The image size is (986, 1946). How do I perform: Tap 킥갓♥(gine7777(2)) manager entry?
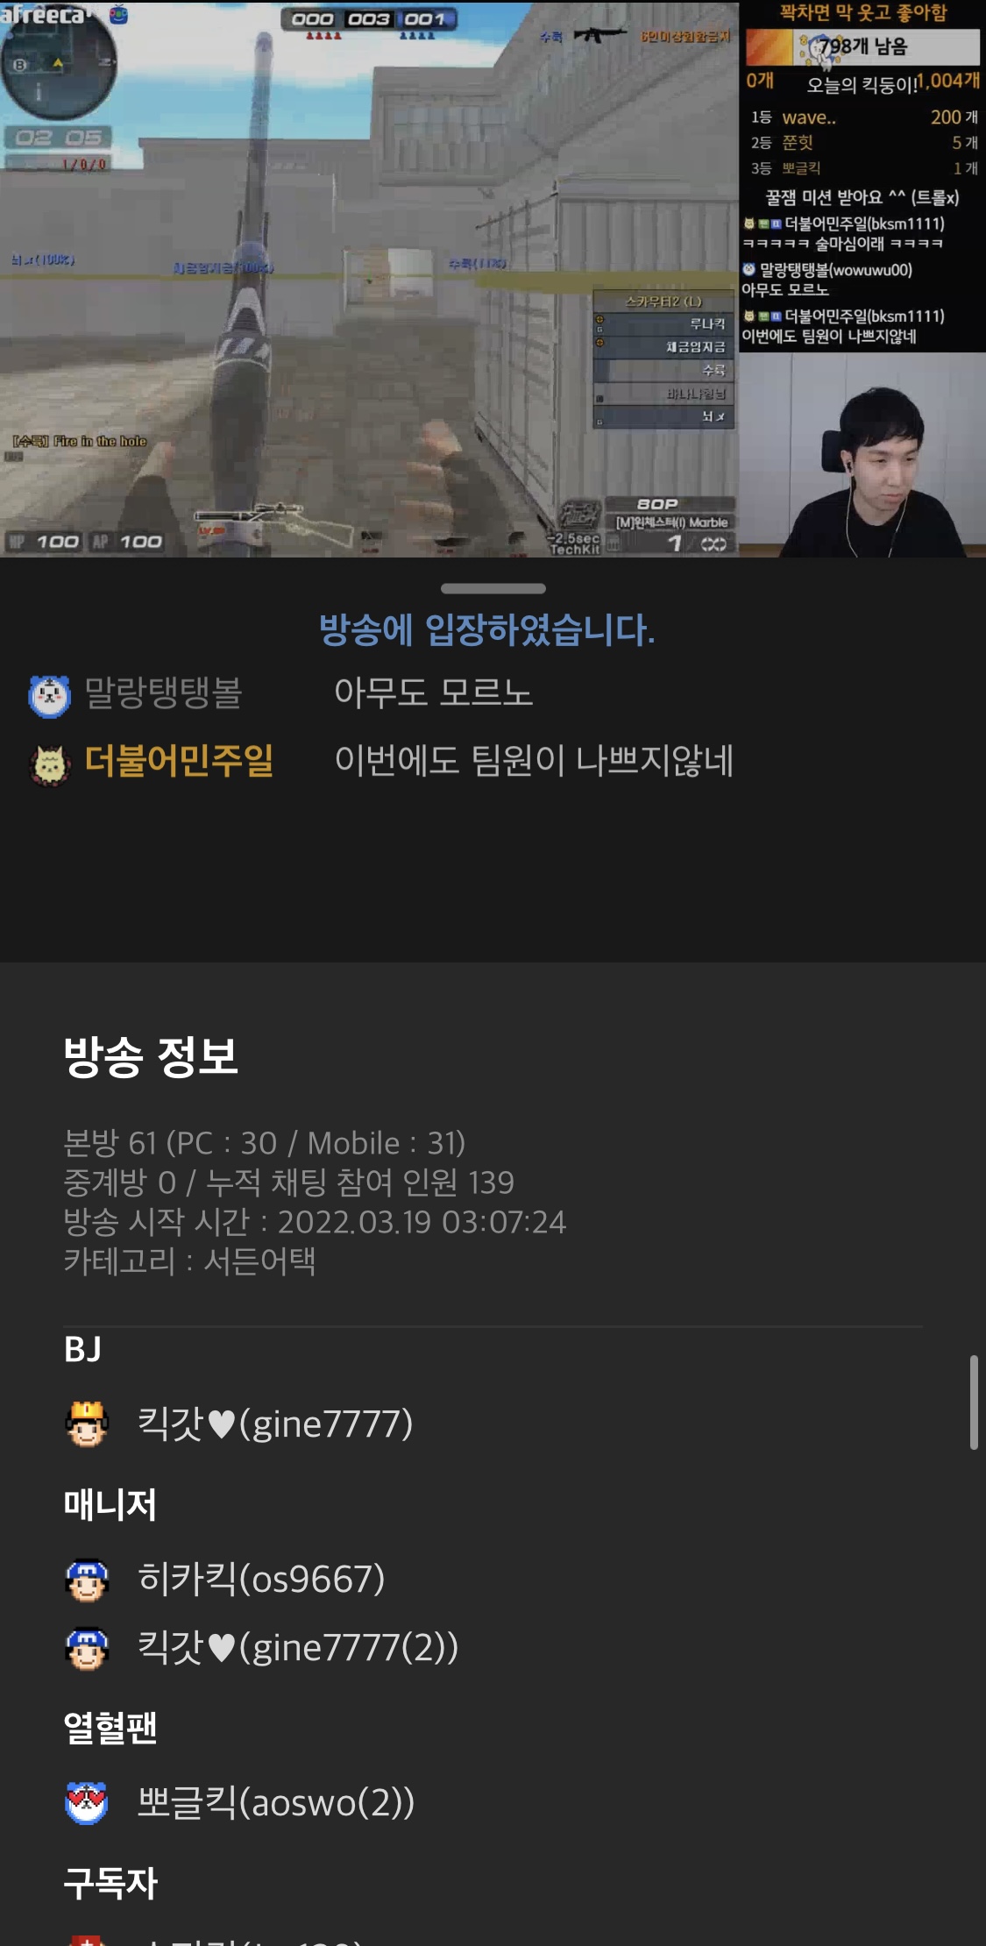tap(298, 1648)
